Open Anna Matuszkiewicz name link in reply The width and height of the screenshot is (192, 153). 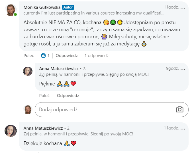tap(59, 68)
